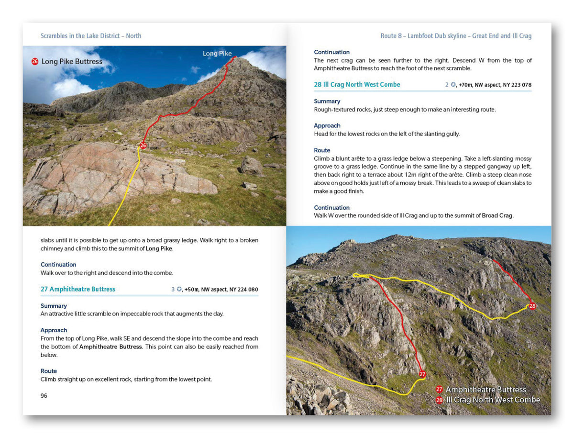Screen dimensions: 574x438
Task: Click sentence 'Rough-textured rocks, just steep enough'
Action: (x=405, y=110)
